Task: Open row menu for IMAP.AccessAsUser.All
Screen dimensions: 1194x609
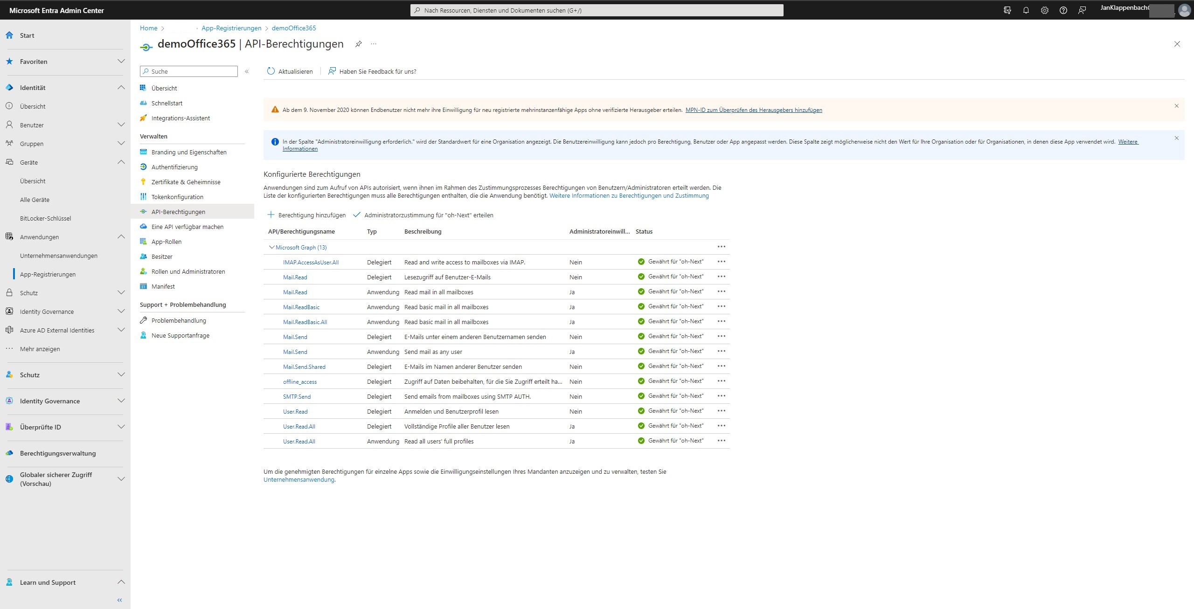Action: click(722, 262)
